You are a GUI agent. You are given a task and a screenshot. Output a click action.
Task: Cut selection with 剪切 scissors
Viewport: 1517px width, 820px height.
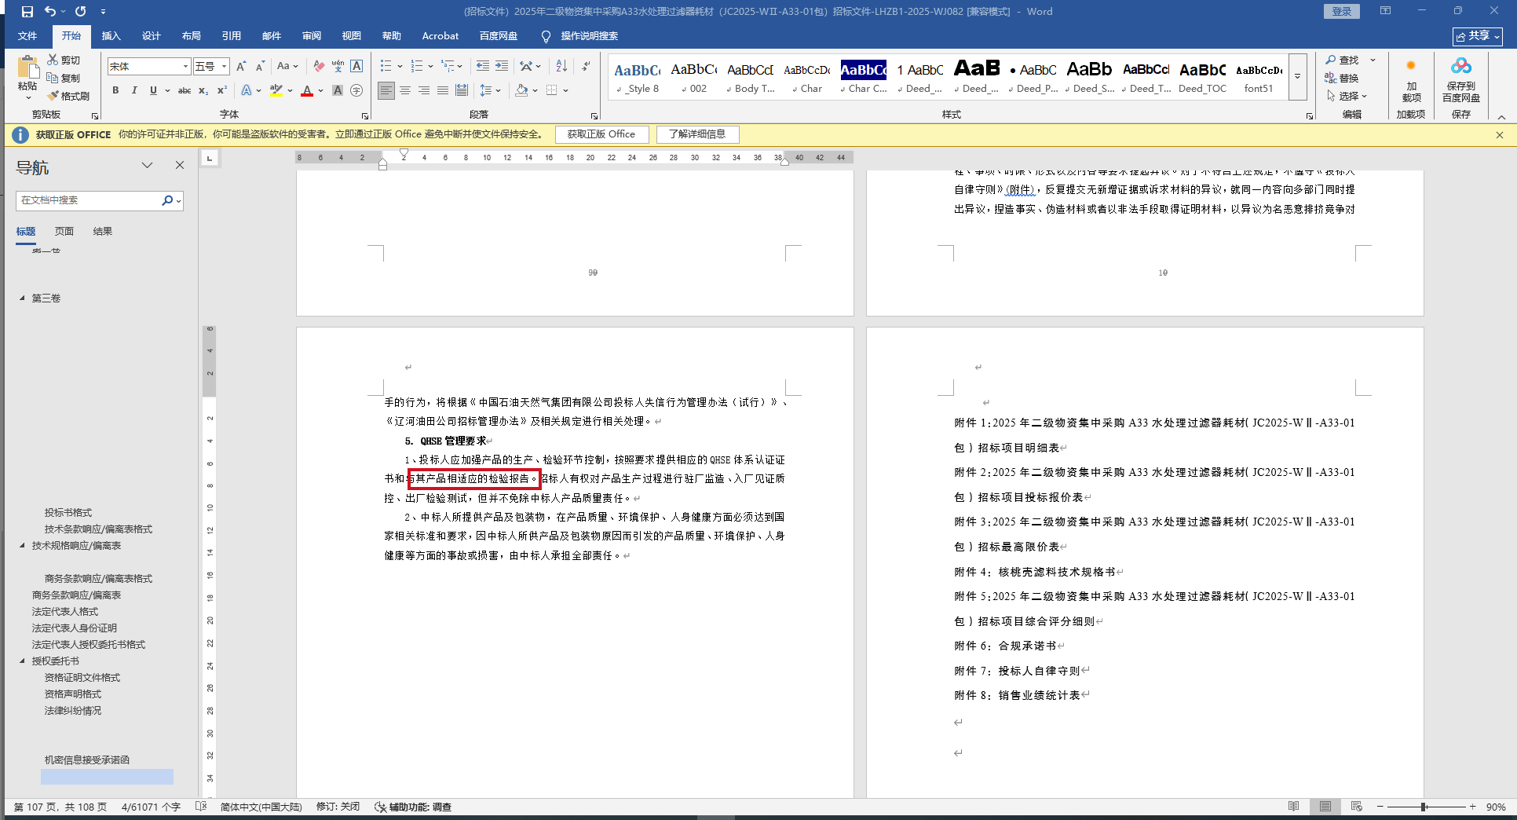pos(64,60)
